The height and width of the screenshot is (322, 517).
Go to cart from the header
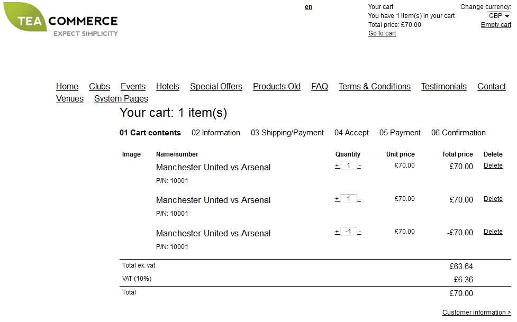tap(382, 33)
